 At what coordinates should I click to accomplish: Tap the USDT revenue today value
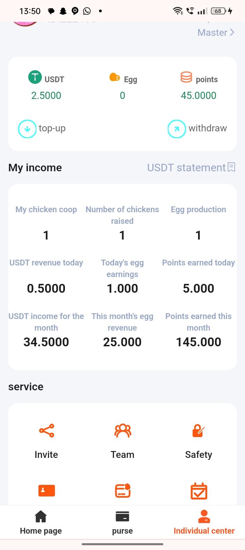tap(46, 289)
